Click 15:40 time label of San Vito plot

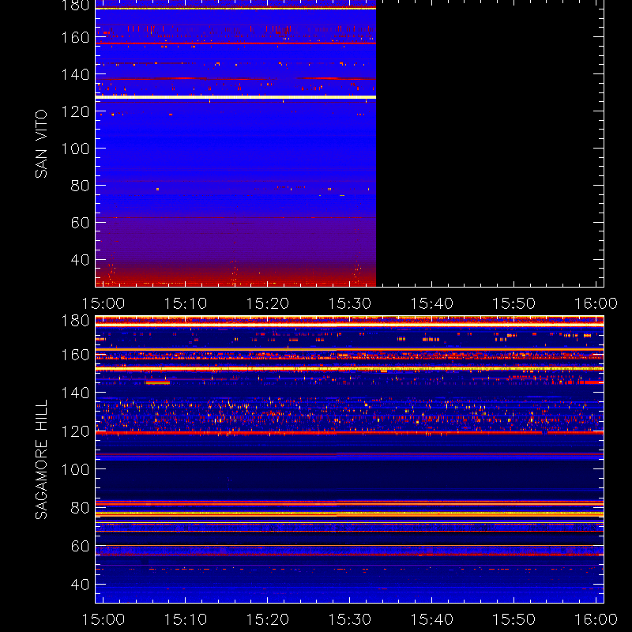click(x=431, y=303)
